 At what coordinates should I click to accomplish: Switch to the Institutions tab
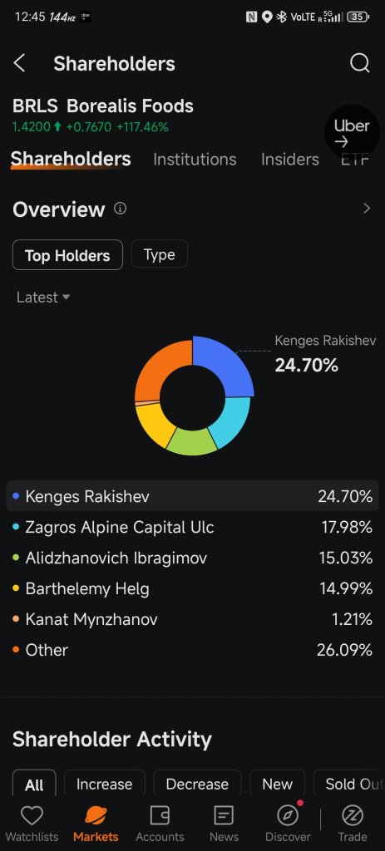click(195, 159)
